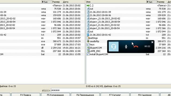Click left panel size 380 673
Screen dimensions: 171x96
pos(57,41)
